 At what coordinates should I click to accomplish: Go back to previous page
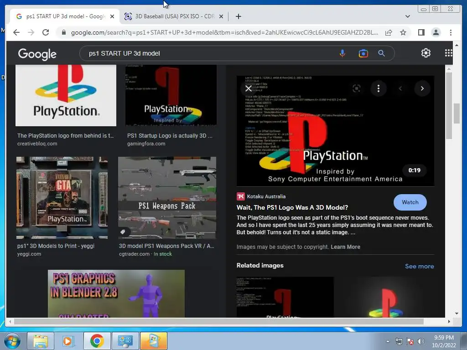click(16, 32)
